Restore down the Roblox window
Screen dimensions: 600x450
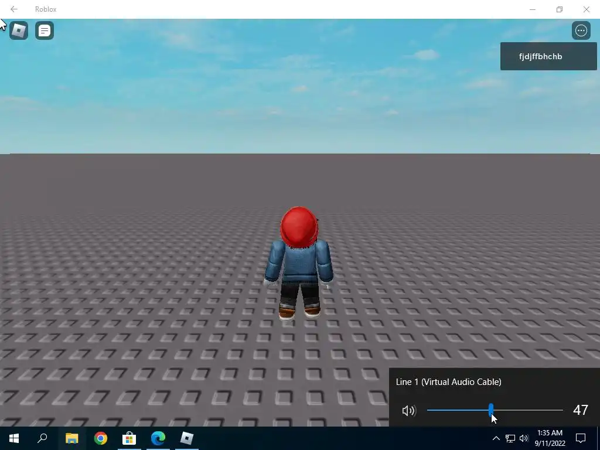(x=560, y=9)
